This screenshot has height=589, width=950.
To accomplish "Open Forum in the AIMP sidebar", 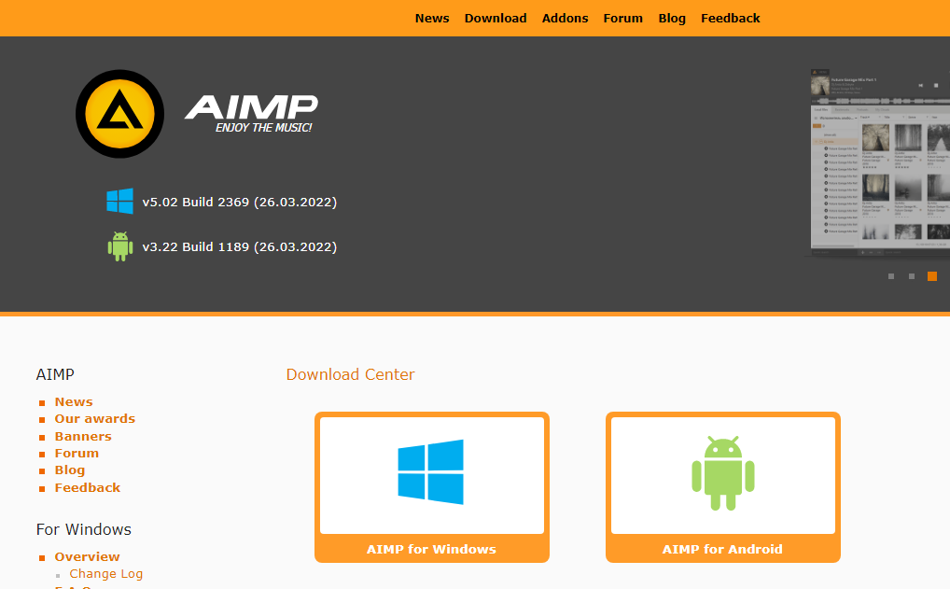I will point(77,454).
